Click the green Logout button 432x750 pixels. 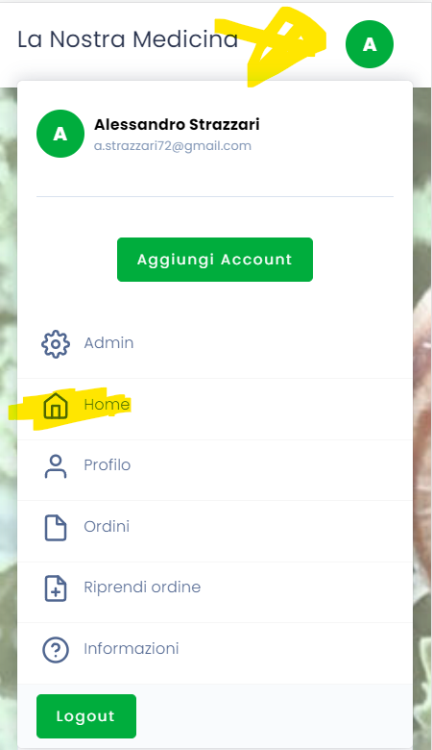86,716
